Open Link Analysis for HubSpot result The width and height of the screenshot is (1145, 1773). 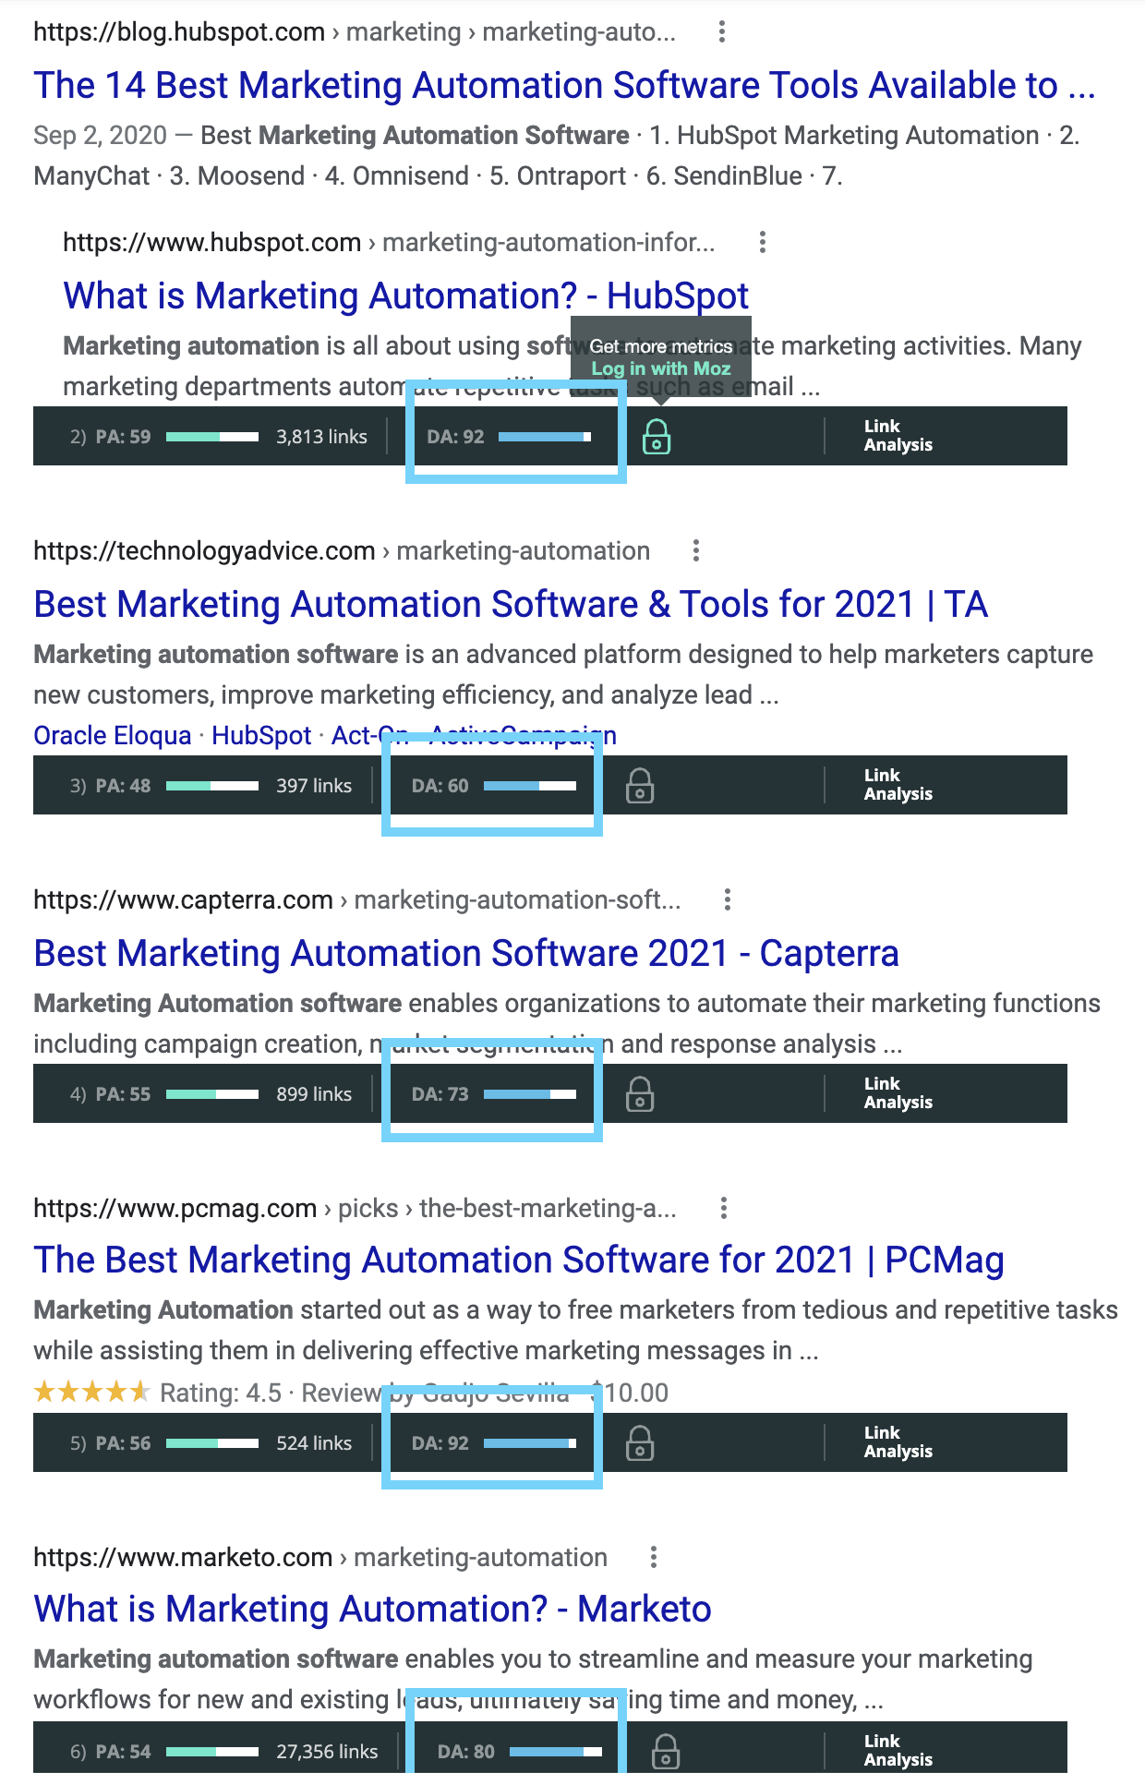pyautogui.click(x=898, y=436)
